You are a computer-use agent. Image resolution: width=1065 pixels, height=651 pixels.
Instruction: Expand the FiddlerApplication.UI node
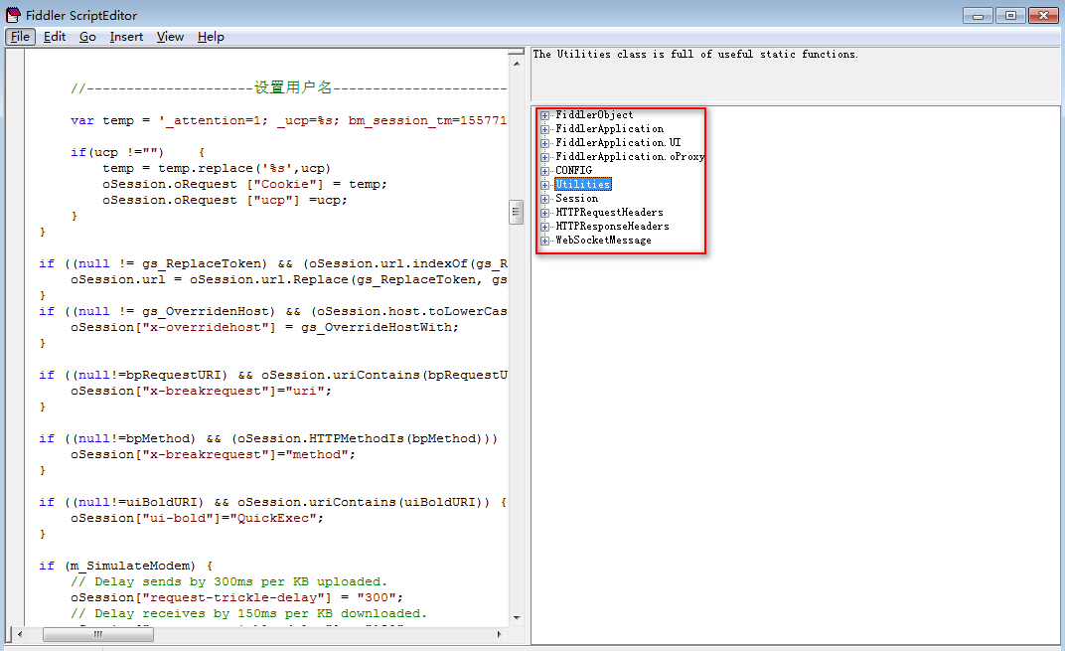pos(544,143)
